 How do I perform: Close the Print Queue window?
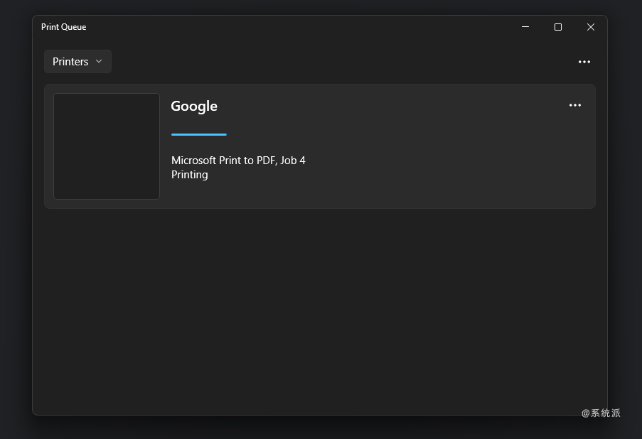[590, 27]
